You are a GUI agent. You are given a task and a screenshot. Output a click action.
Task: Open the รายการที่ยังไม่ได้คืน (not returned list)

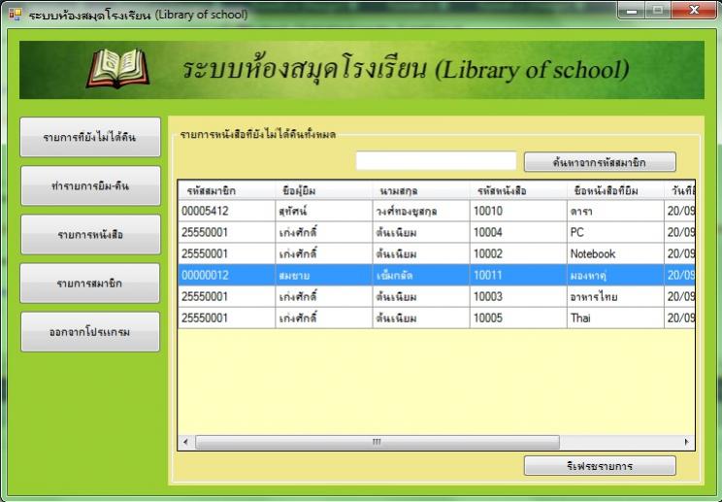tap(90, 137)
